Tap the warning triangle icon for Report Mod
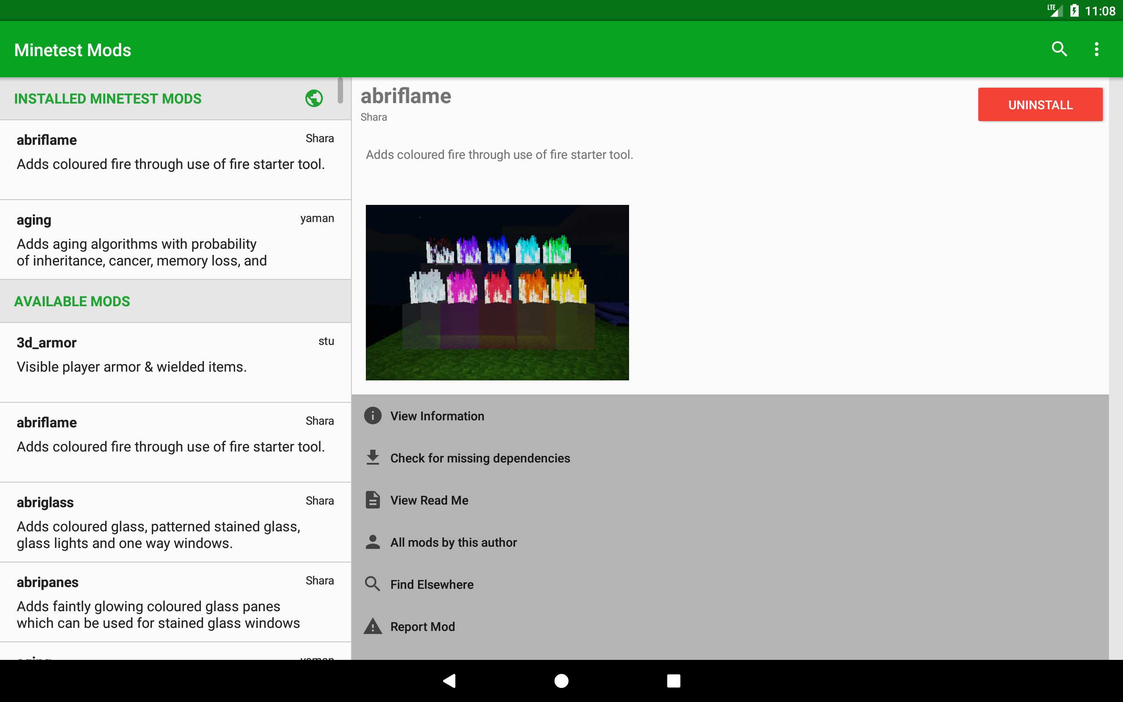The width and height of the screenshot is (1123, 702). click(x=372, y=627)
